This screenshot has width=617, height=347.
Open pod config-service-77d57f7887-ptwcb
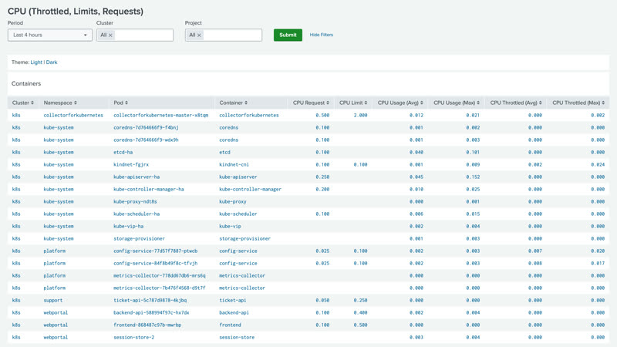click(x=156, y=251)
